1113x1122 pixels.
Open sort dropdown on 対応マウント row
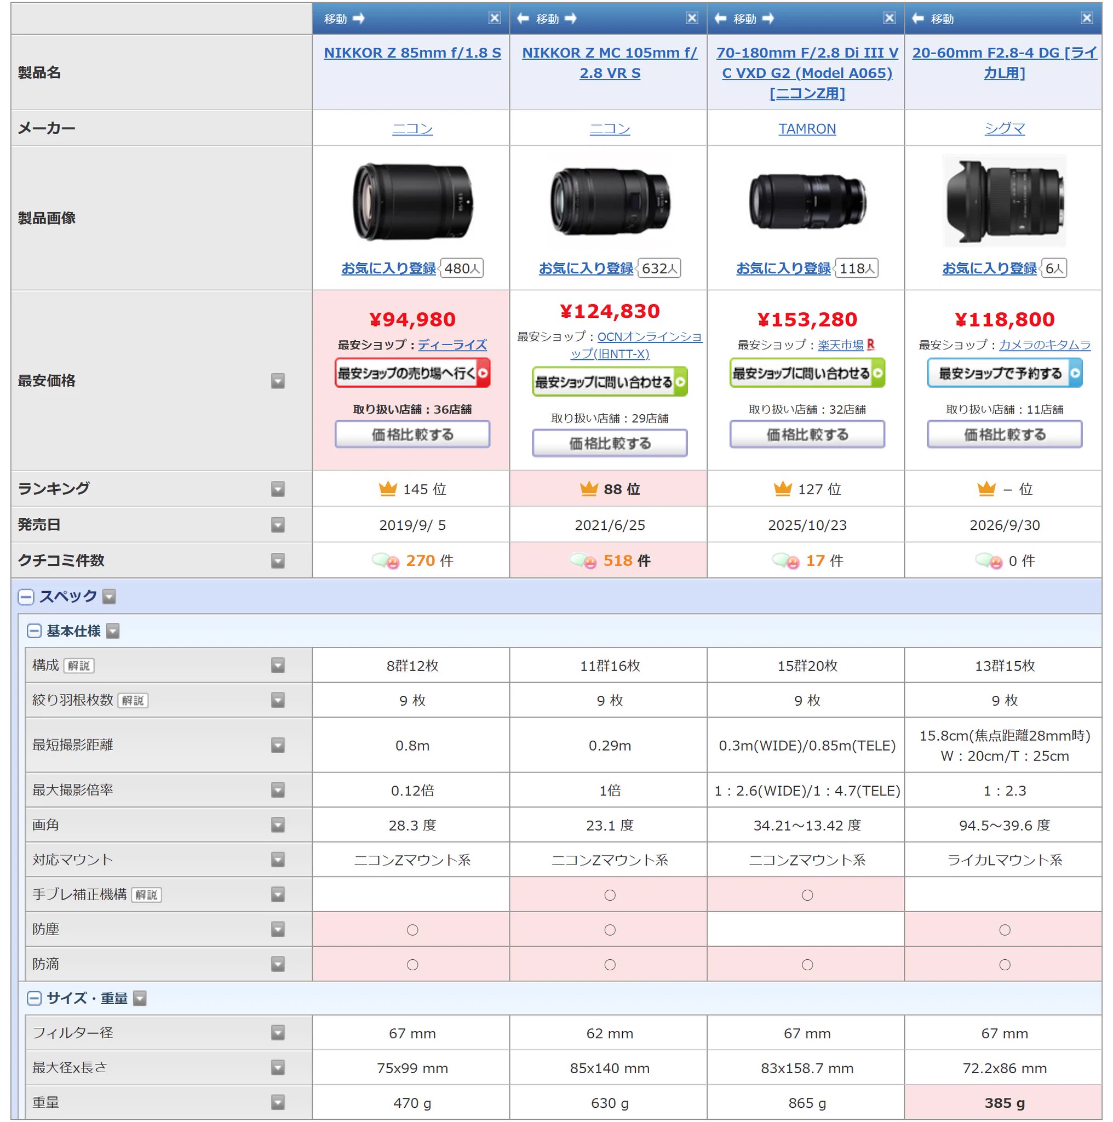[278, 860]
